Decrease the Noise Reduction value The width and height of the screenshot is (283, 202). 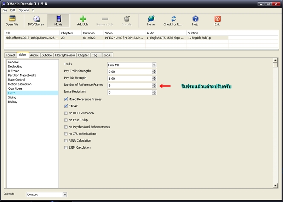[154, 94]
